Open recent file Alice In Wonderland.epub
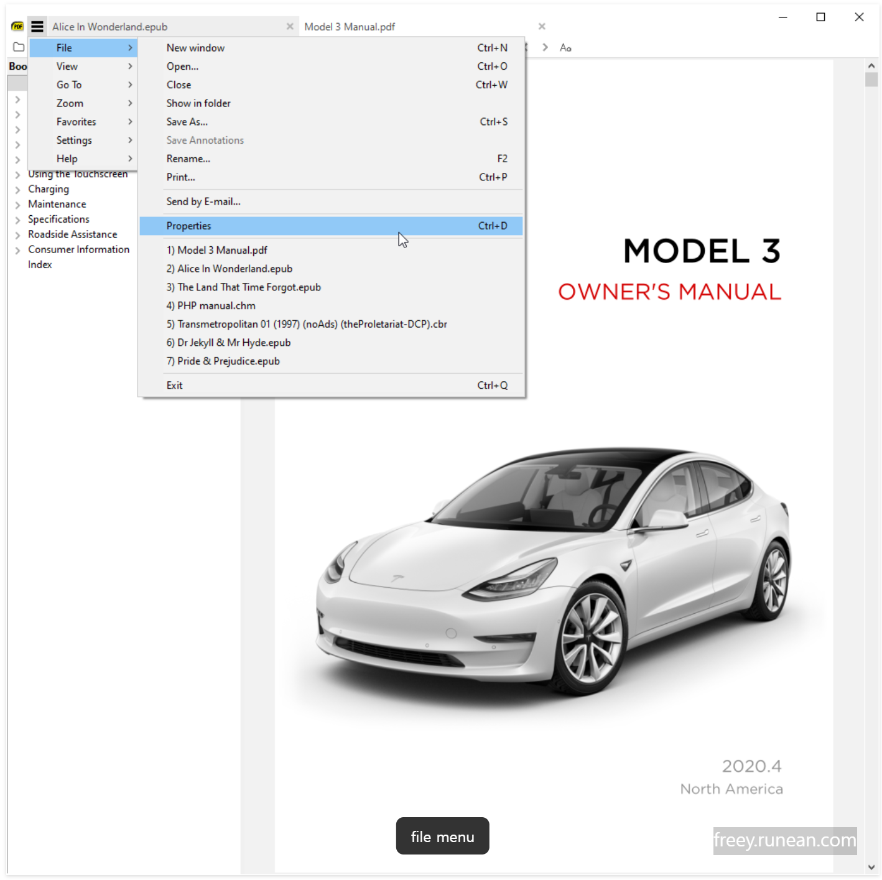The image size is (882, 880). click(331, 269)
